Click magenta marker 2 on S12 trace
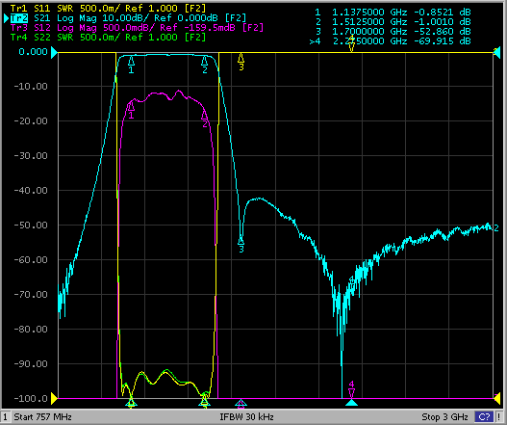Image resolution: width=507 pixels, height=425 pixels. (204, 119)
